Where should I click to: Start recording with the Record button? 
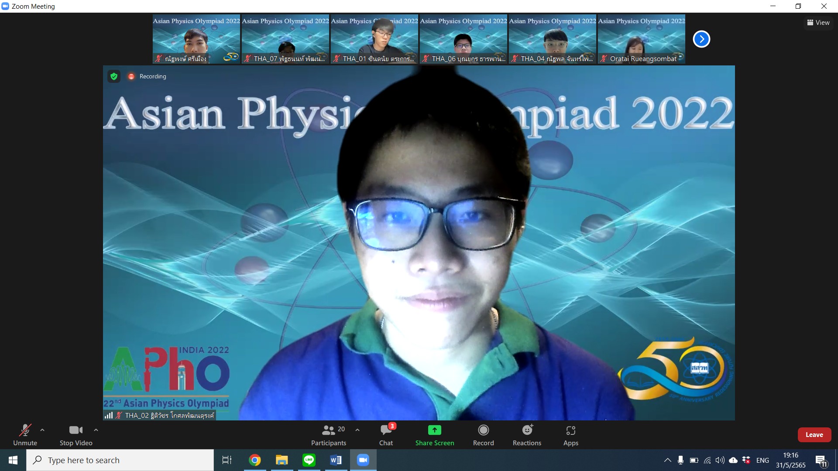coord(484,435)
